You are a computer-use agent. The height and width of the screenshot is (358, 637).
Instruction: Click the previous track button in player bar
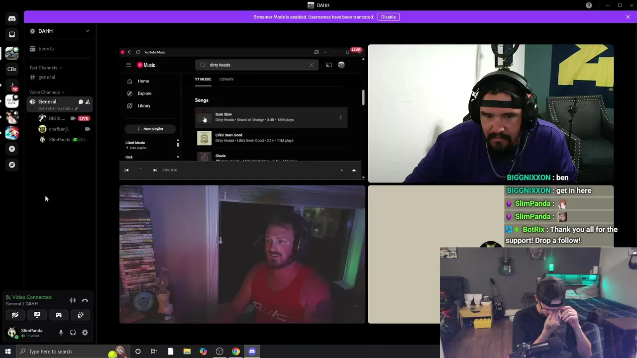click(126, 170)
